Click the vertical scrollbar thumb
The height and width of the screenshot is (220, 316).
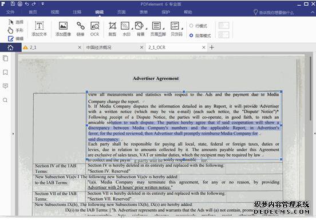(311, 89)
